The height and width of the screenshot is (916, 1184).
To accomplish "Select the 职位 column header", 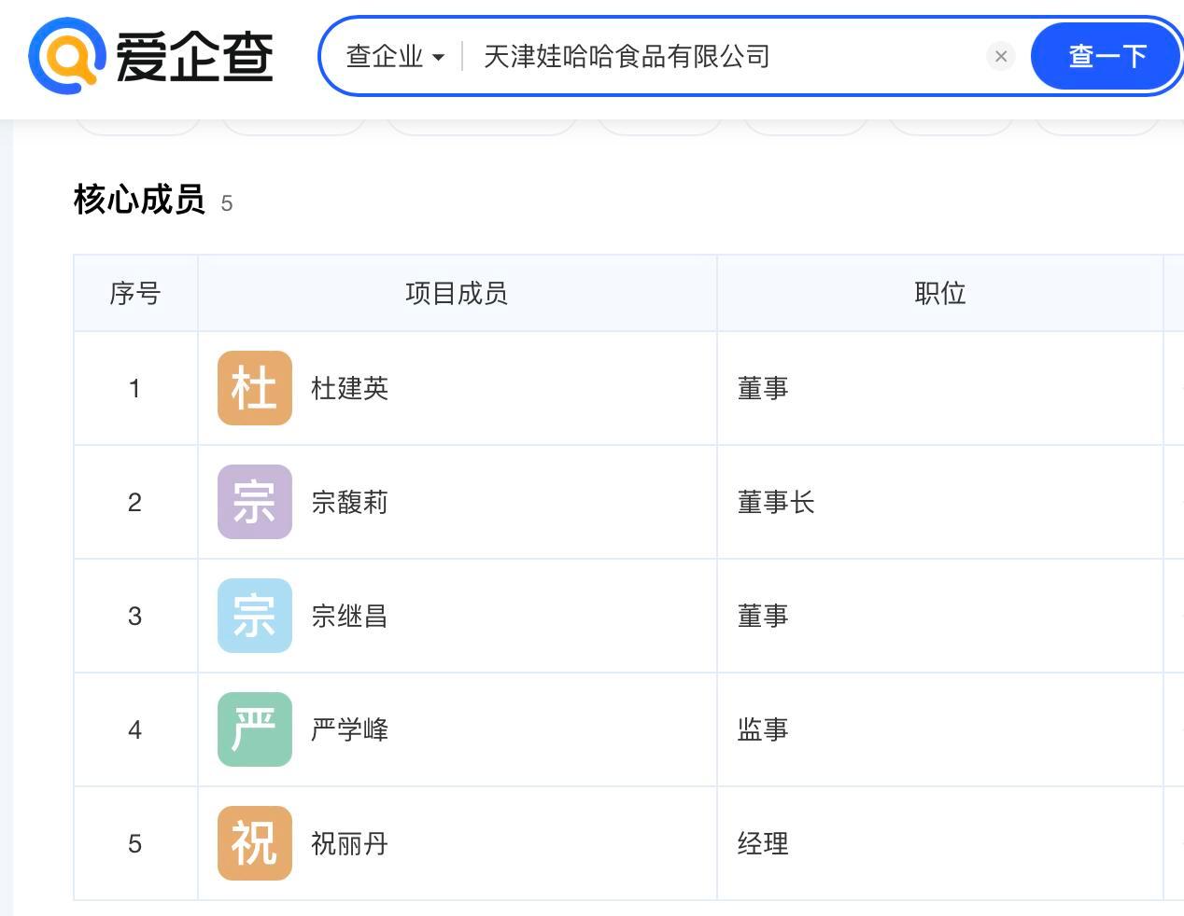I will (940, 293).
